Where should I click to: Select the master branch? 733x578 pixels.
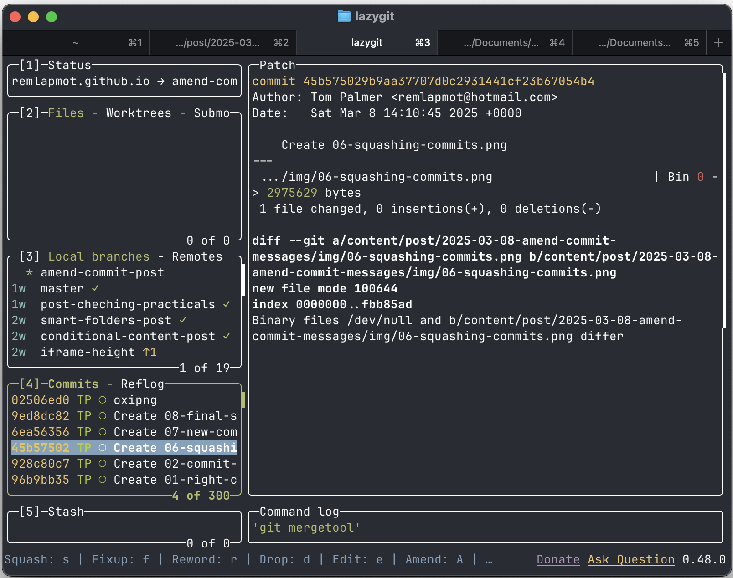(124, 288)
